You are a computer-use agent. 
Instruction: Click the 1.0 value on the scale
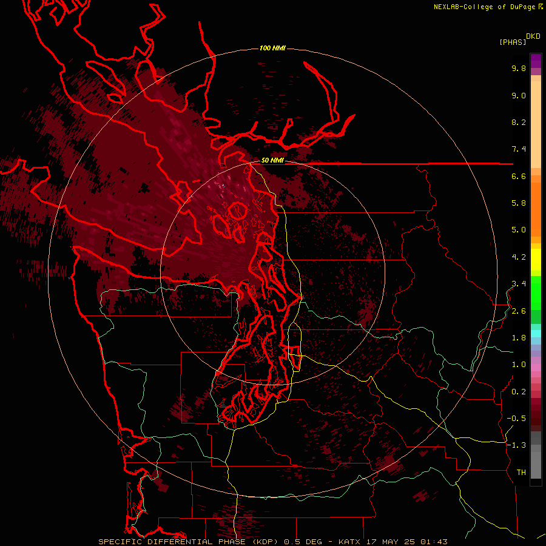[x=519, y=365]
